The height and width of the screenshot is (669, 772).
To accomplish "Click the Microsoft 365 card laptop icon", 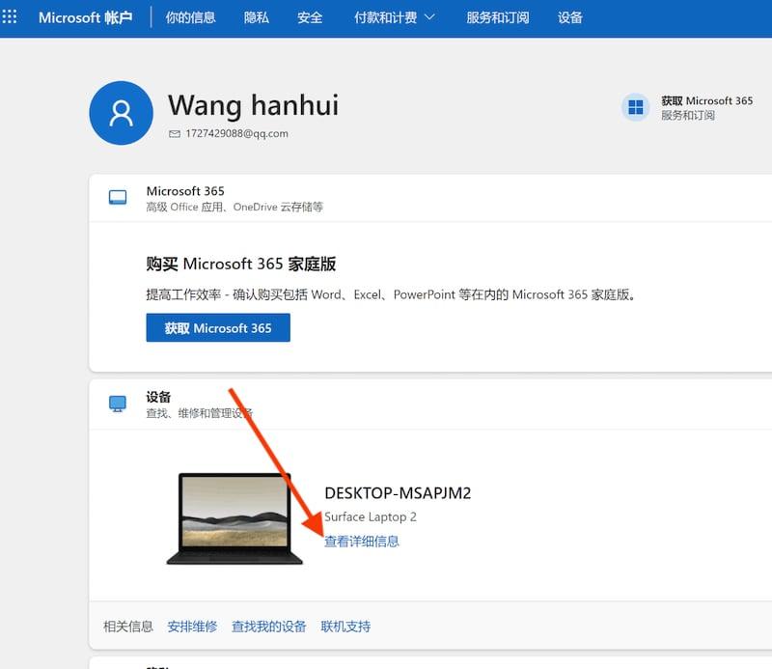I will click(x=118, y=198).
